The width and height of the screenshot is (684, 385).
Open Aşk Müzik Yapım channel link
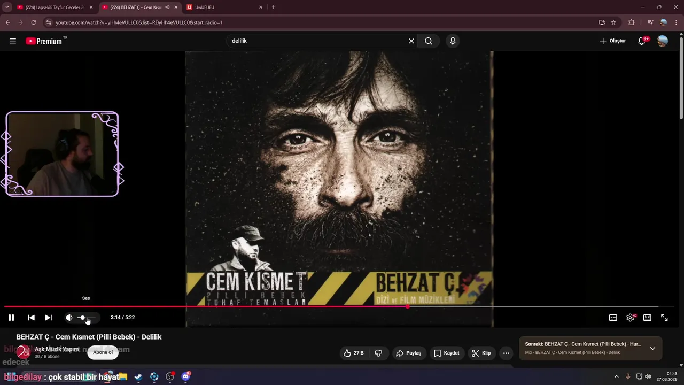(57, 349)
